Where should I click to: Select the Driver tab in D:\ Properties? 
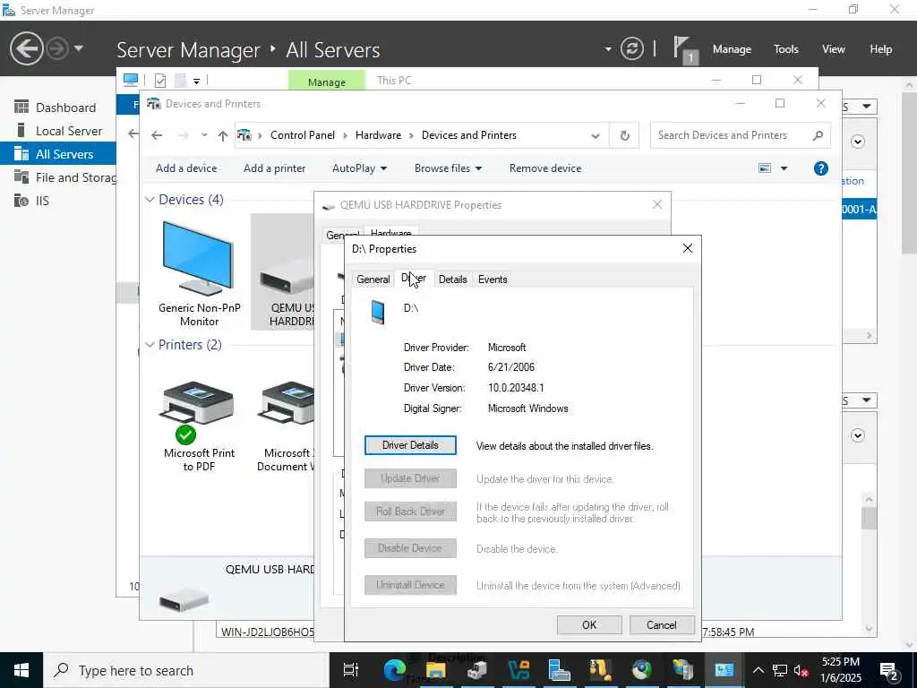(x=414, y=279)
